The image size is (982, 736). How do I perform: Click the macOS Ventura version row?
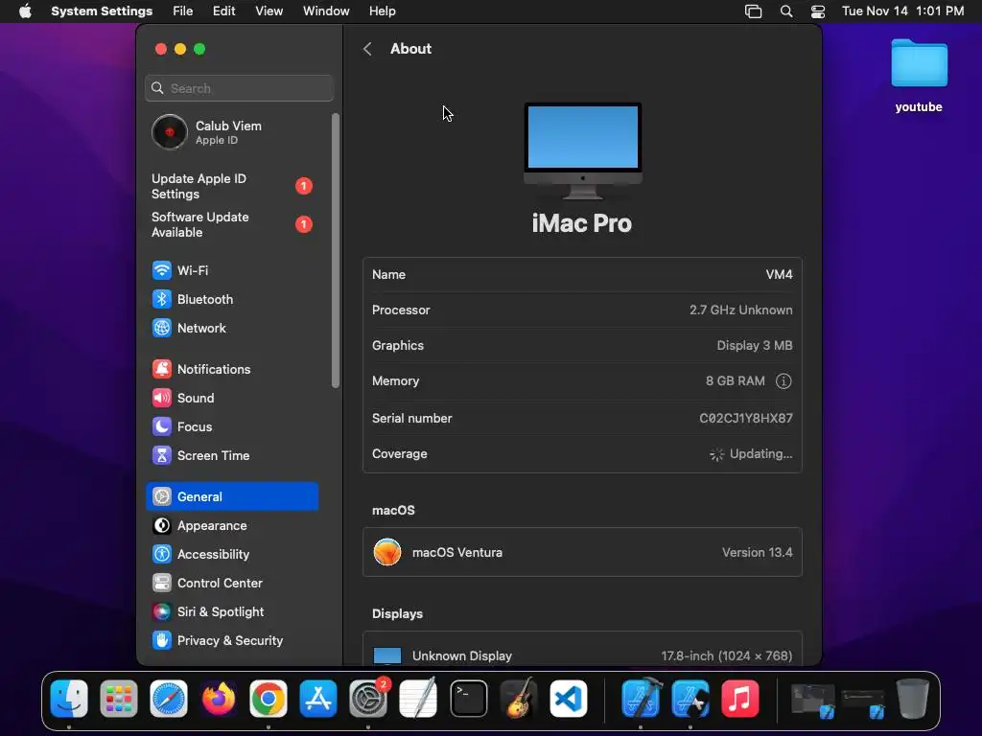(582, 553)
